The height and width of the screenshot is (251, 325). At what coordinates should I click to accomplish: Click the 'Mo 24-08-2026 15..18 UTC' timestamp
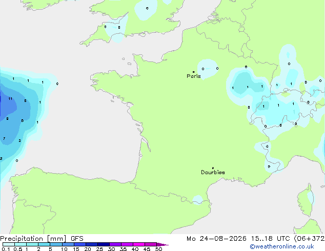(x=238, y=239)
